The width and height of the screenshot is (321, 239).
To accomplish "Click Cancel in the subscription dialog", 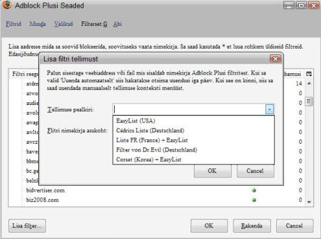I will (x=256, y=171).
